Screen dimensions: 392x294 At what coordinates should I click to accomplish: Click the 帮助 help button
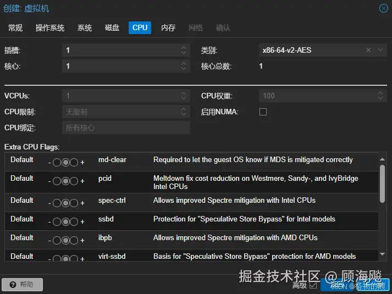[x=22, y=285]
